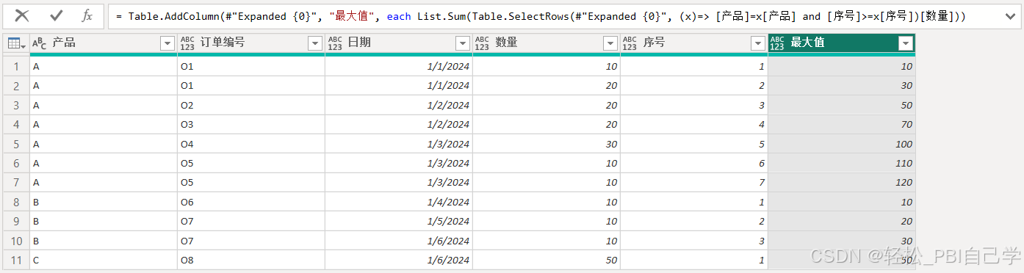
Task: Select the 最大值 column header
Action: point(842,44)
